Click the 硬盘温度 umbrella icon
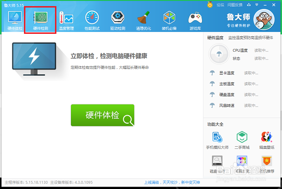Screen dimensions: 282x189 click(x=212, y=94)
